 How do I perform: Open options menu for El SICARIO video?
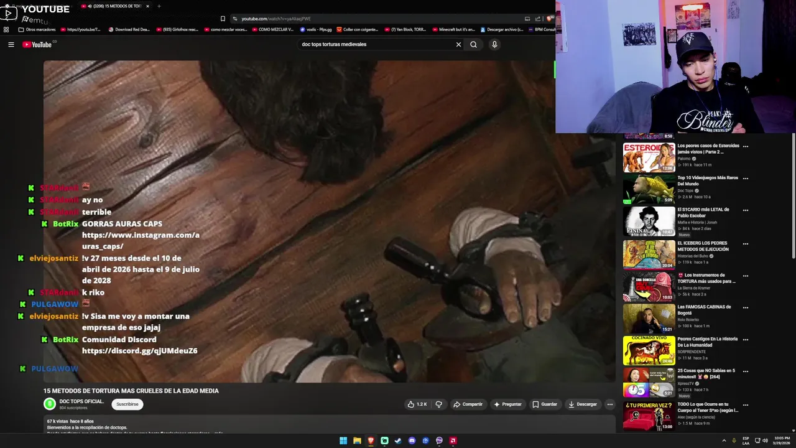745,210
